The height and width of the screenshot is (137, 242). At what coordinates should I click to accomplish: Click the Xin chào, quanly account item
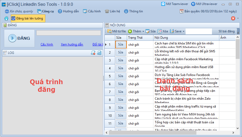pyautogui.click(x=19, y=11)
